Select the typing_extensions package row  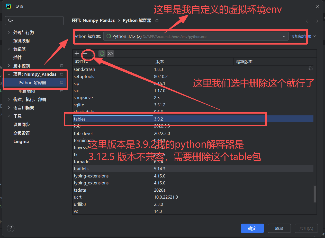click(x=193, y=183)
